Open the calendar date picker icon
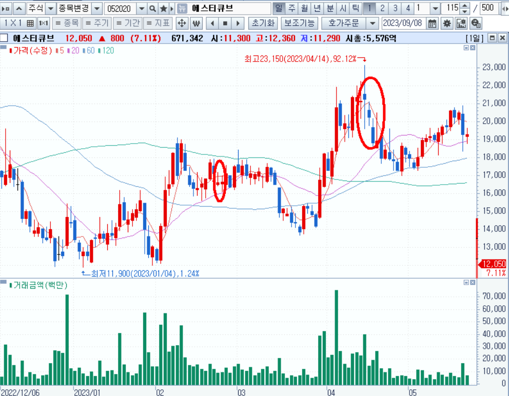 (x=432, y=24)
